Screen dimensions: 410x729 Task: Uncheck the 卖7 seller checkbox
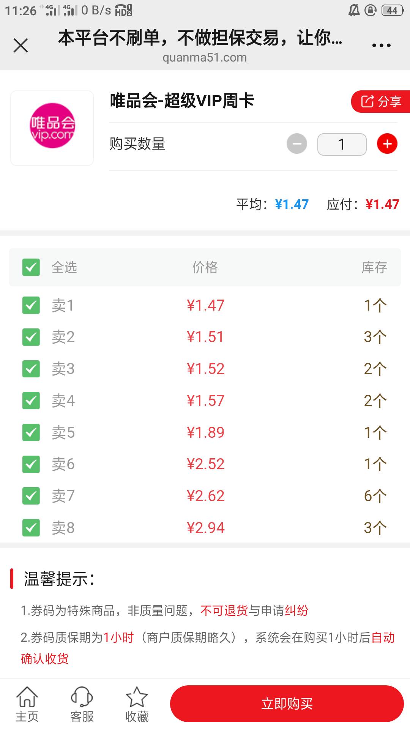point(31,496)
